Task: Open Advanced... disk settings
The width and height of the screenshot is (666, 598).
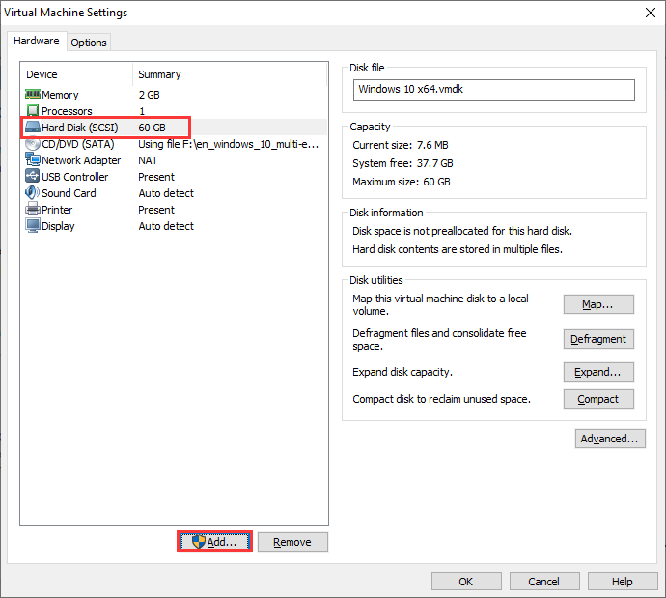Action: point(610,439)
